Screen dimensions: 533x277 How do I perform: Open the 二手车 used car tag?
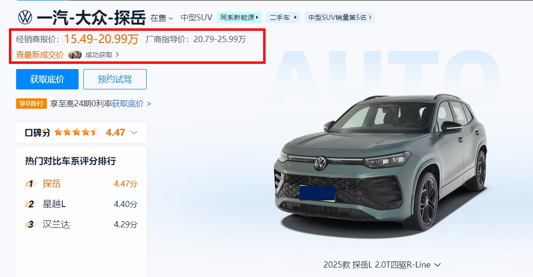coord(283,17)
